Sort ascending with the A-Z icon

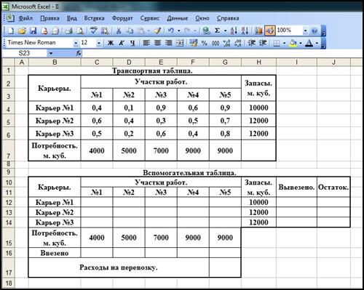point(234,31)
